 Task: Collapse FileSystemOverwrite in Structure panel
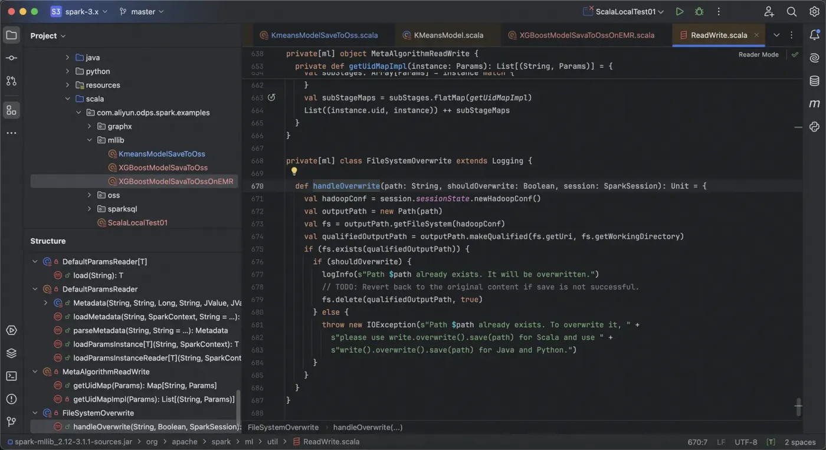click(35, 413)
